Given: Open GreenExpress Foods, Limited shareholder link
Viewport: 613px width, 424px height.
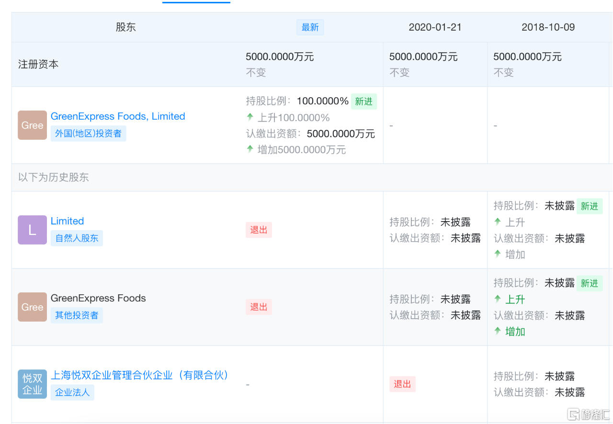Looking at the screenshot, I should click(x=118, y=116).
